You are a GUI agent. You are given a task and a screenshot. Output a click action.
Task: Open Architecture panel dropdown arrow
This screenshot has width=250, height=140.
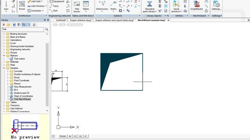tap(46, 16)
